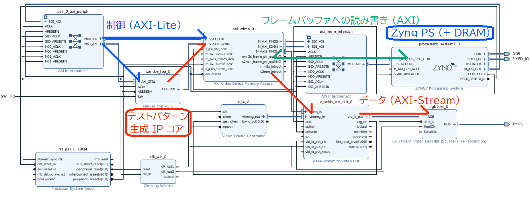Expand the axi_mem_intercon block hierarchy
The image size is (530, 197).
308,38
